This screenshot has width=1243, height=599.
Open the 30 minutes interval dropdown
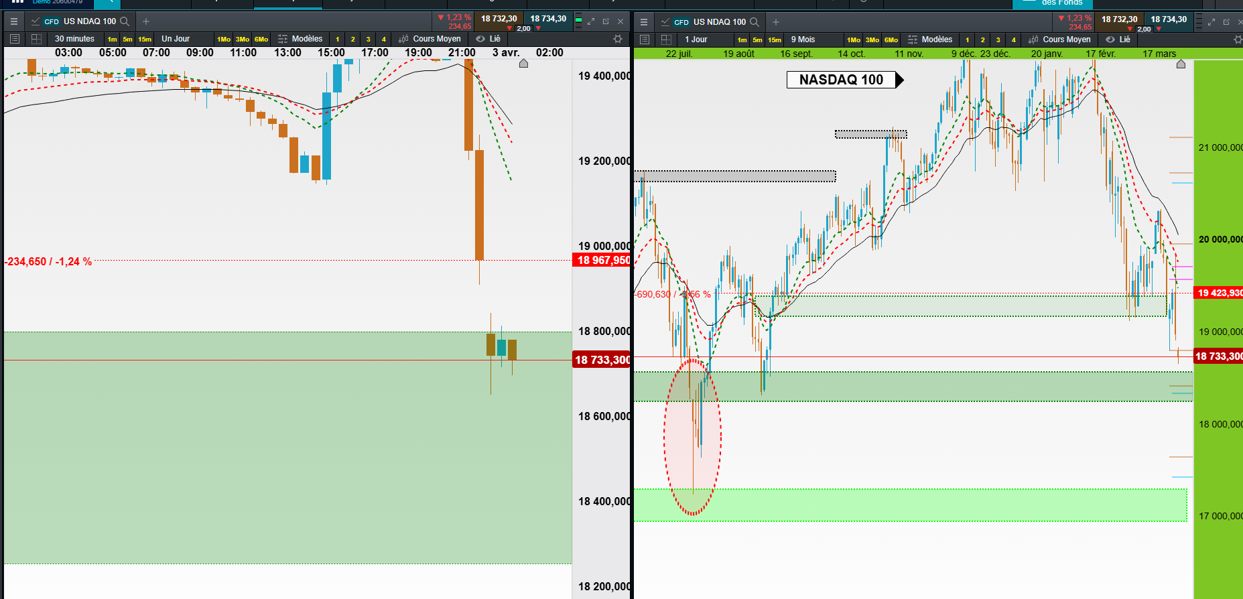point(75,39)
